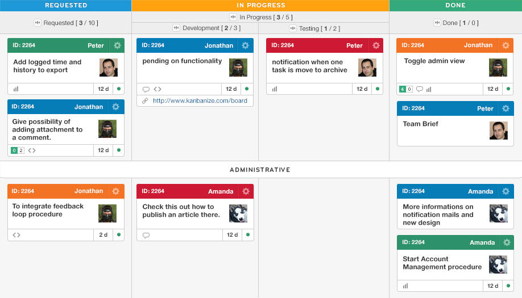Click comment icon on 'Check this out' card
Screen dimensions: 522x298
click(146, 235)
